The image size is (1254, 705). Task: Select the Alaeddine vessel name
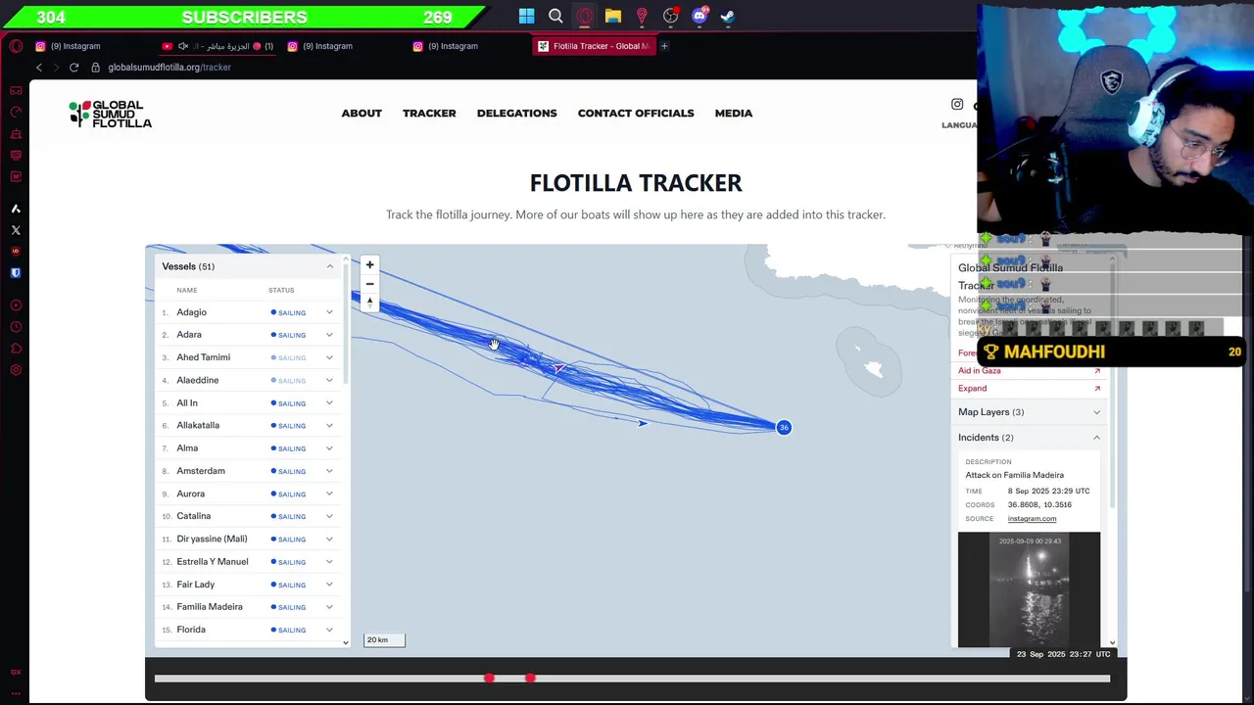tap(197, 380)
